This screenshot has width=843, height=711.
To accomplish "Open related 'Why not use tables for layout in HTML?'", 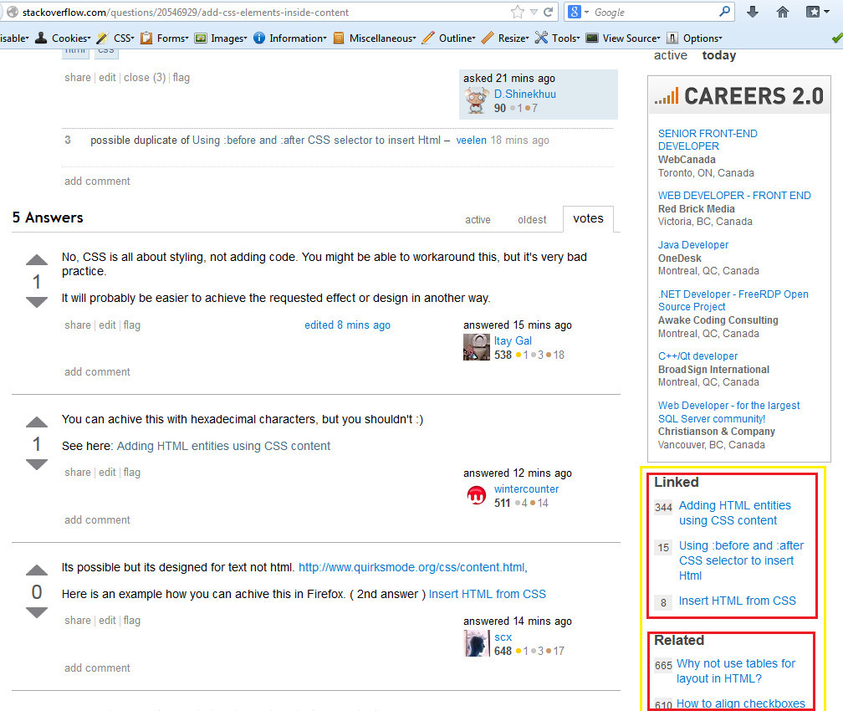I will 735,671.
